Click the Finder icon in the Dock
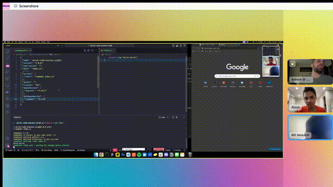The image size is (333, 187). pyautogui.click(x=96, y=155)
